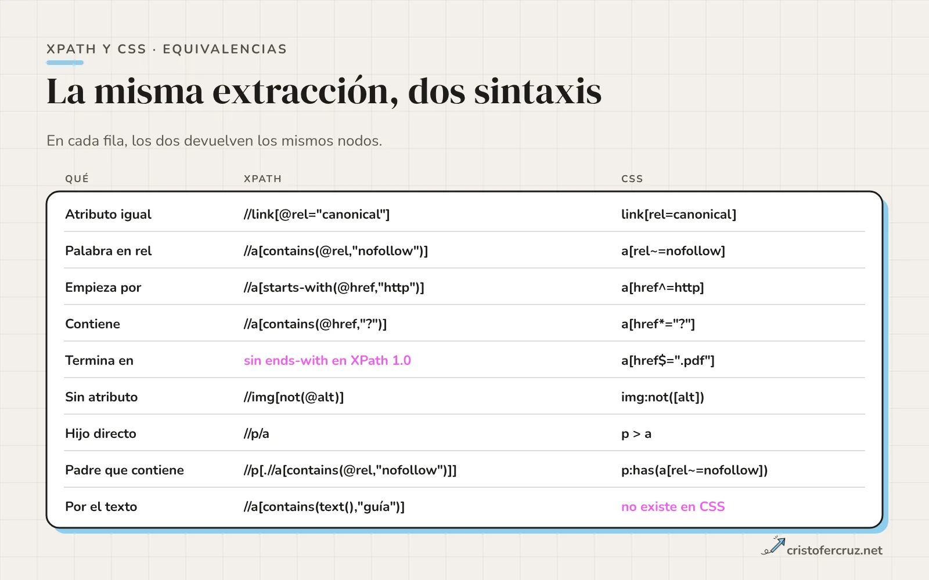Click the pink 'sin ends-with en XPath 1.0' note
The image size is (929, 580).
(x=327, y=361)
